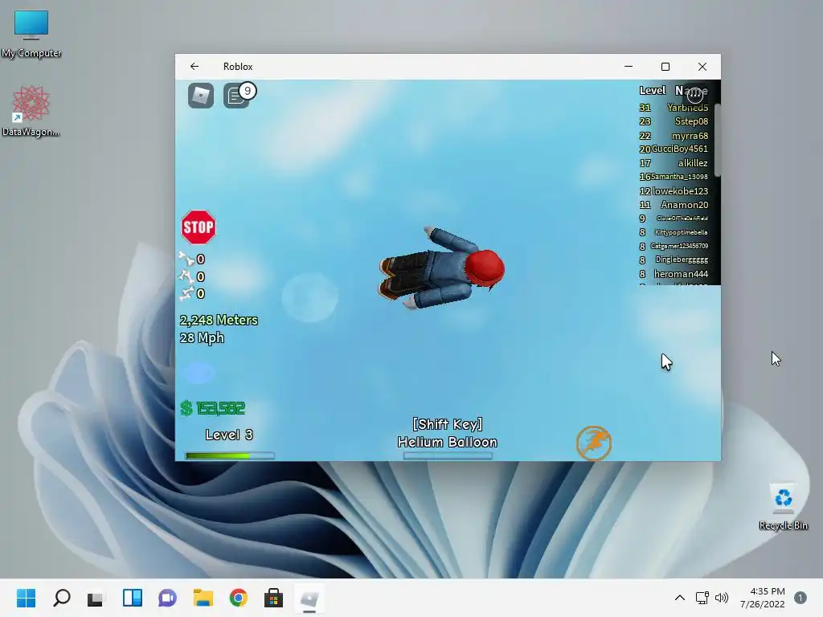Image resolution: width=823 pixels, height=617 pixels.
Task: Click the falling Roblox character
Action: tap(441, 268)
